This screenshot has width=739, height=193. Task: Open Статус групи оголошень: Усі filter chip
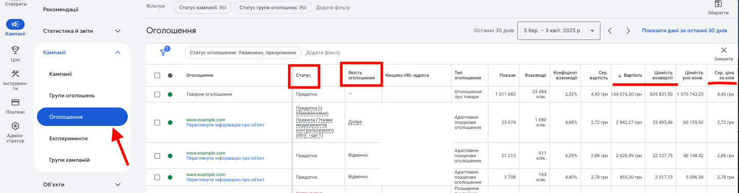(273, 8)
